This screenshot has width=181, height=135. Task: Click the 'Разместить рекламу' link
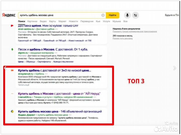(x=123, y=38)
